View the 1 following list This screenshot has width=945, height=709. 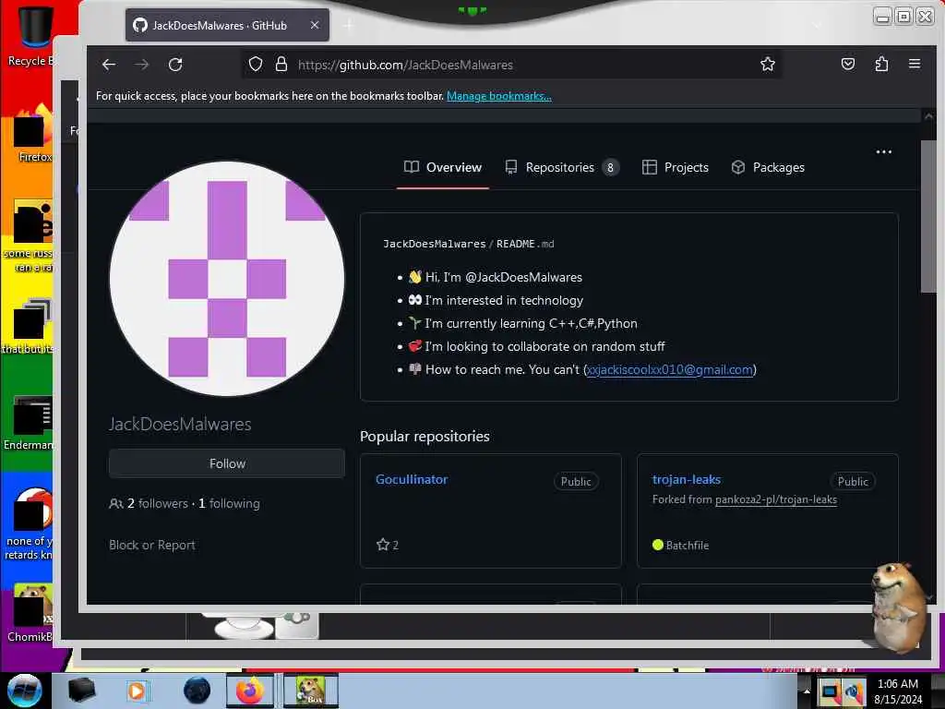[229, 503]
